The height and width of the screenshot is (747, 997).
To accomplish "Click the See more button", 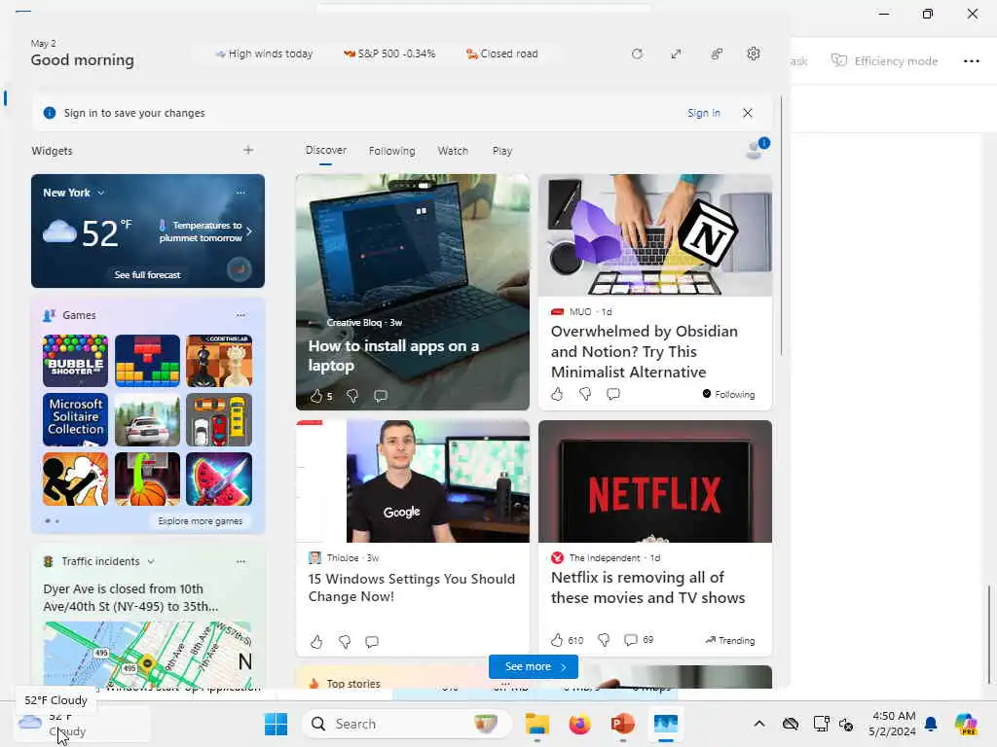I will point(534,666).
